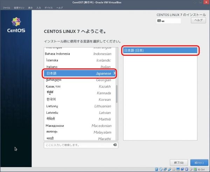Open the デバイス menu
Image resolution: width=210 pixels, height=172 pixels.
(49, 8)
